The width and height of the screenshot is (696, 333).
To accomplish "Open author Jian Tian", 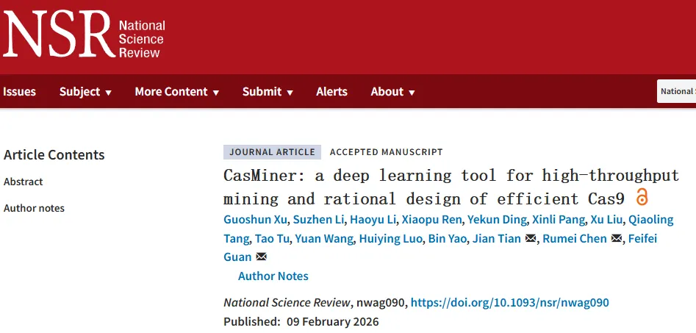I will point(496,238).
